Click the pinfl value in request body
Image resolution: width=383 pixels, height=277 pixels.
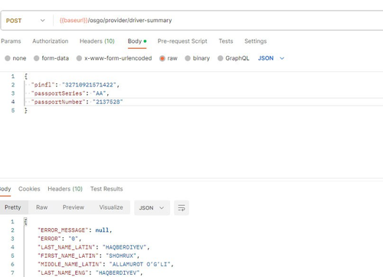coord(89,85)
